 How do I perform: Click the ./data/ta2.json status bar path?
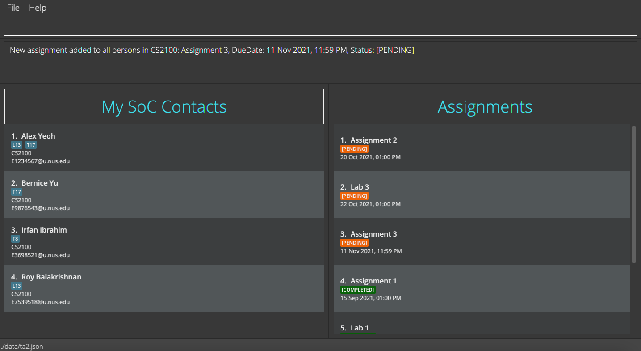point(22,346)
